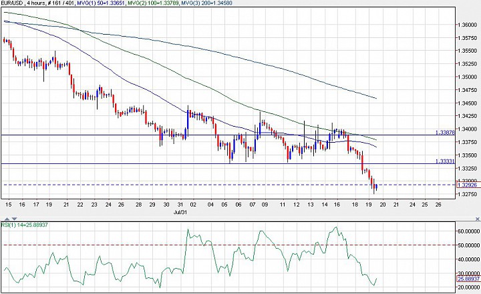481x294 pixels.
Task: Click the 1.33878 horizontal line label
Action: (x=445, y=133)
